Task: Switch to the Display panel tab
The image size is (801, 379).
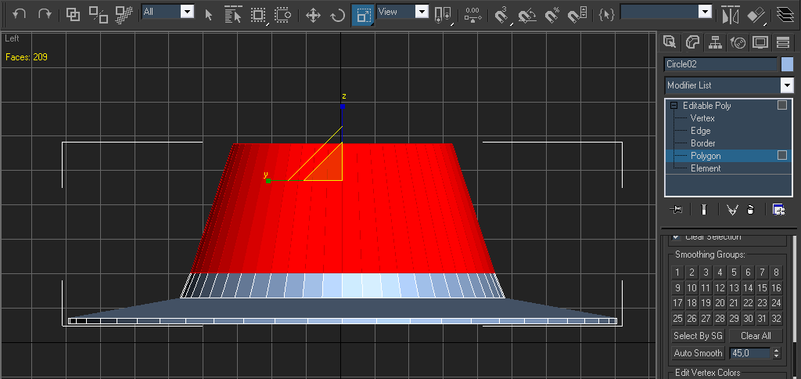Action: [x=760, y=42]
